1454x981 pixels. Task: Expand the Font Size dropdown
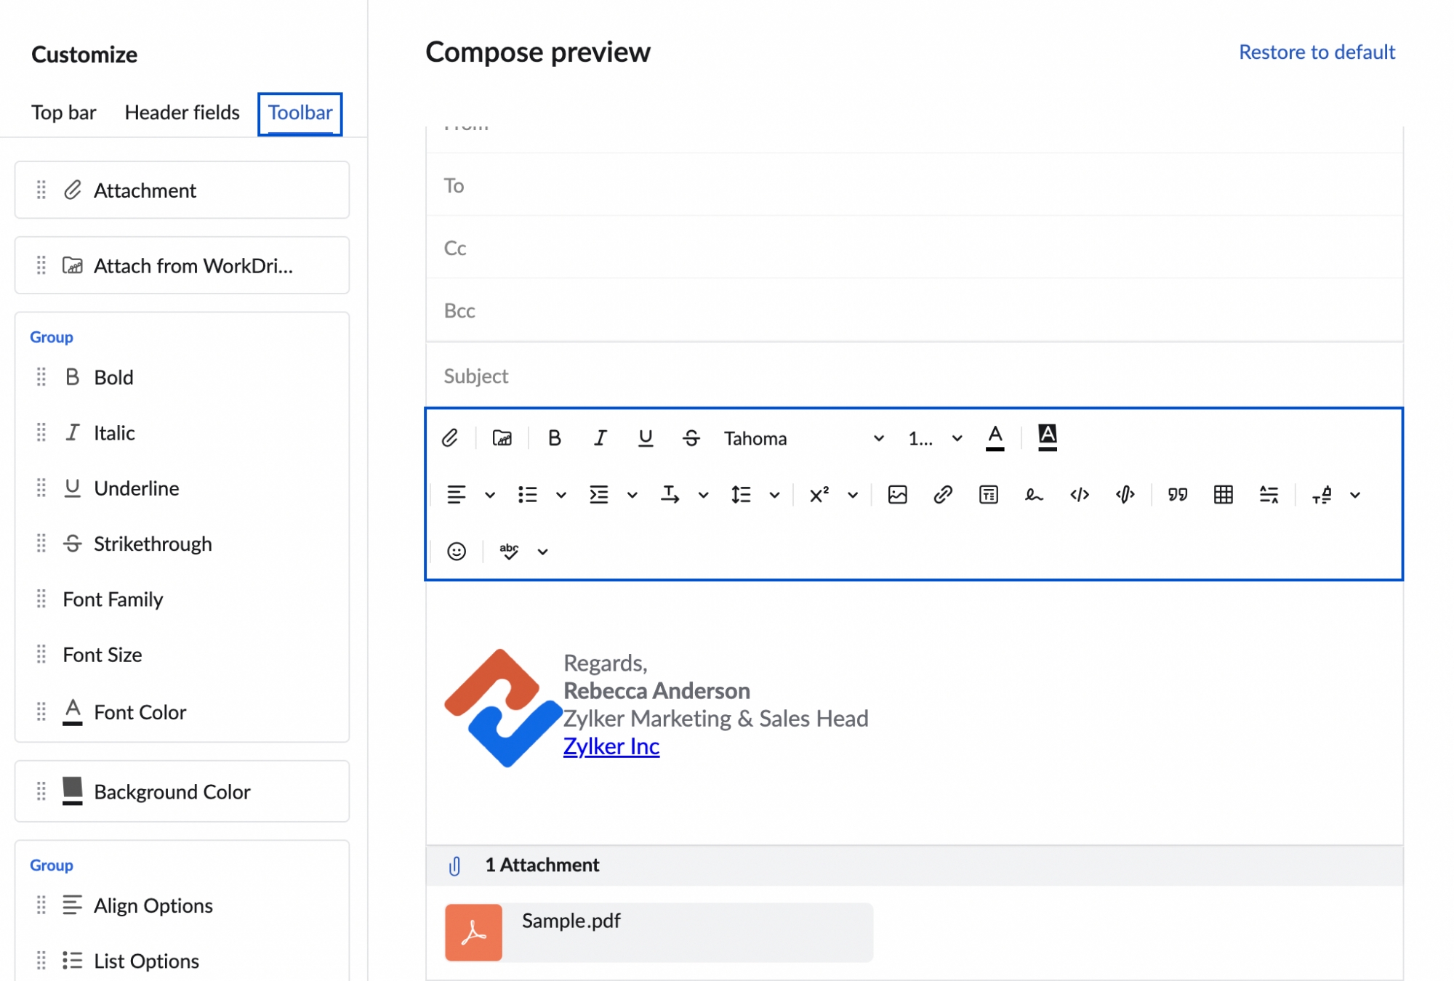956,438
